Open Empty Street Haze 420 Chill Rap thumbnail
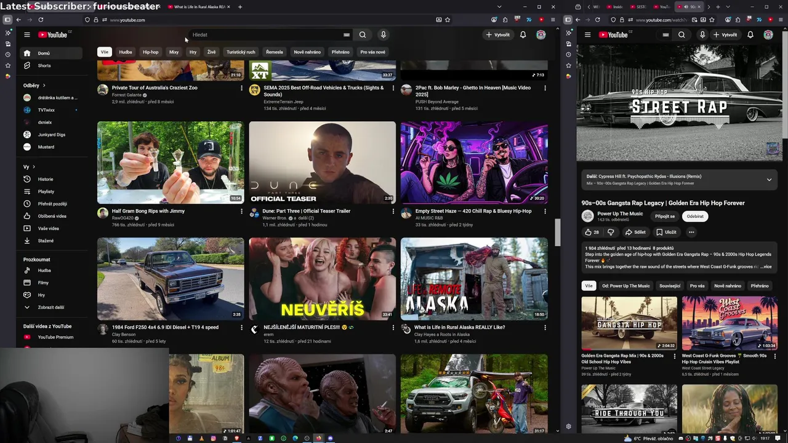This screenshot has width=788, height=443. coord(474,162)
